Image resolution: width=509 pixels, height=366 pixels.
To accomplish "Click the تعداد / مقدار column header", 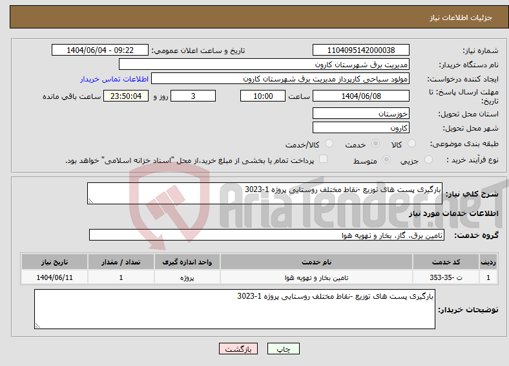I will [x=121, y=262].
